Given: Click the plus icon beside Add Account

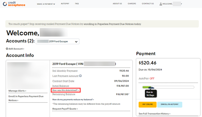Looking at the screenshot, I should [x=7, y=49].
